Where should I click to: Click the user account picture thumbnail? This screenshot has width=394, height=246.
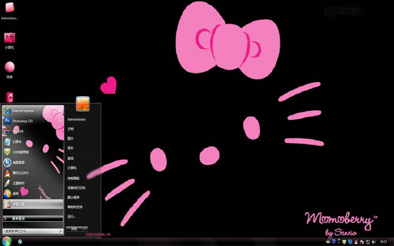83,104
